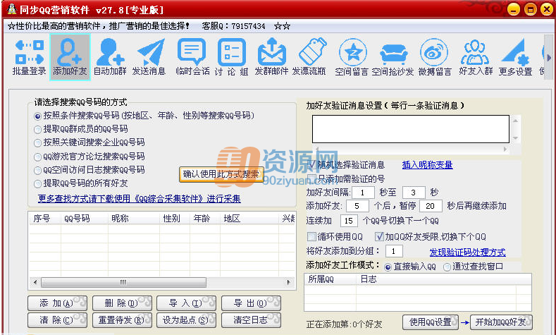Open the 批量登录 batch login tool
The width and height of the screenshot is (556, 335).
(30, 58)
